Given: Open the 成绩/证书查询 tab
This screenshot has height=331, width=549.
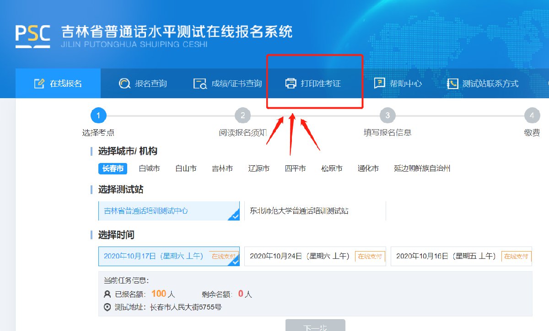Looking at the screenshot, I should [x=227, y=84].
